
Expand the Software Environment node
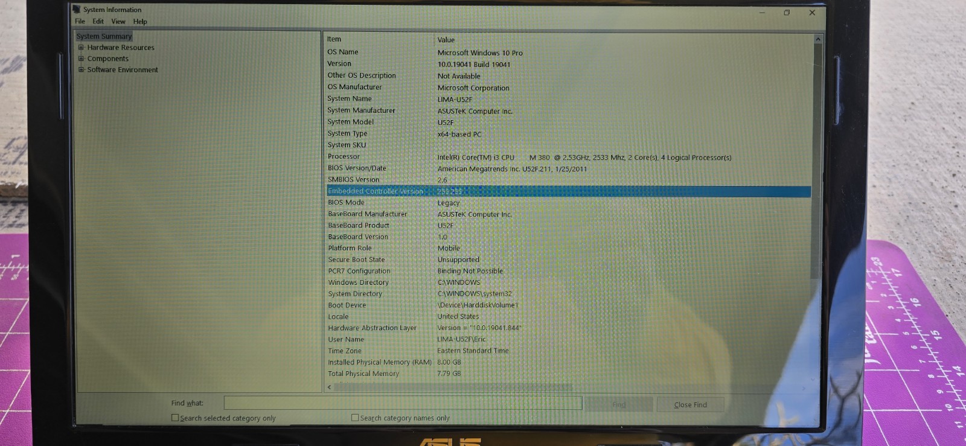click(81, 69)
